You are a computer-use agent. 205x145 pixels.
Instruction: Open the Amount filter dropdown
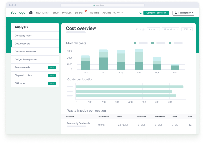(153, 29)
